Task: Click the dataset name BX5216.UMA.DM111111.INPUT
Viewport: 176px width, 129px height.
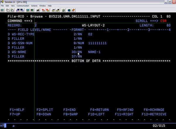Action: (x=75, y=16)
